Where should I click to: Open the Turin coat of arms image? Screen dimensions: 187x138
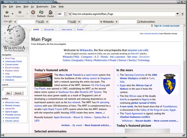pyautogui.click(x=169, y=84)
